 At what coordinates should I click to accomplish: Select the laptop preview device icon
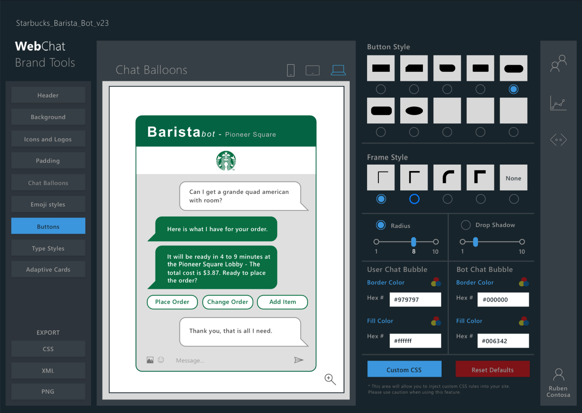tap(338, 70)
